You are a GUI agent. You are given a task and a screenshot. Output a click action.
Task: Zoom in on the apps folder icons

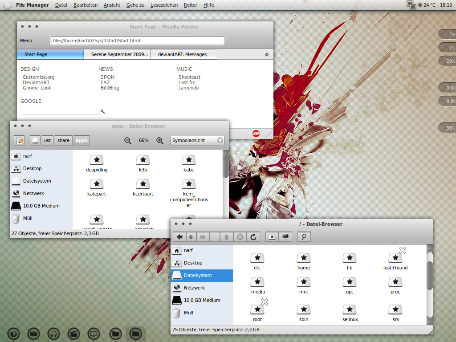coord(160,140)
